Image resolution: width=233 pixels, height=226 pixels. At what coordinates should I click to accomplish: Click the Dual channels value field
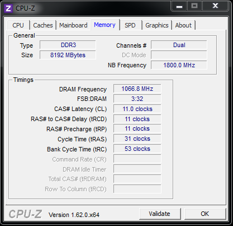pyautogui.click(x=179, y=45)
